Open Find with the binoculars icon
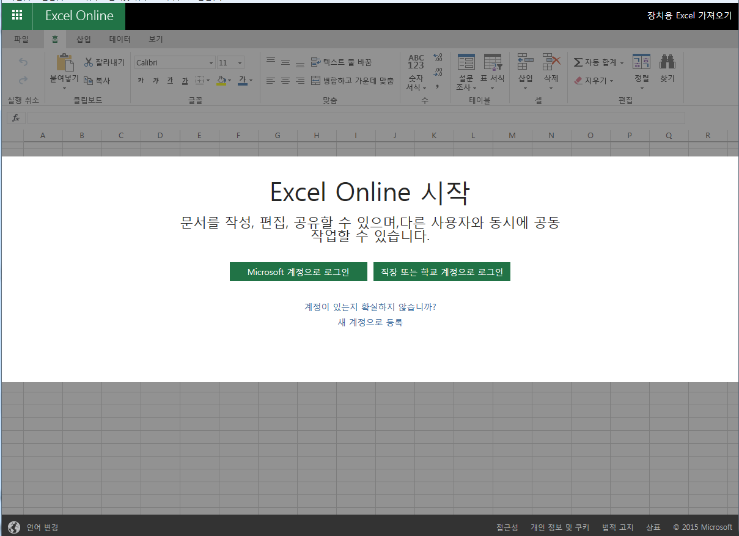This screenshot has width=739, height=536. (x=667, y=61)
